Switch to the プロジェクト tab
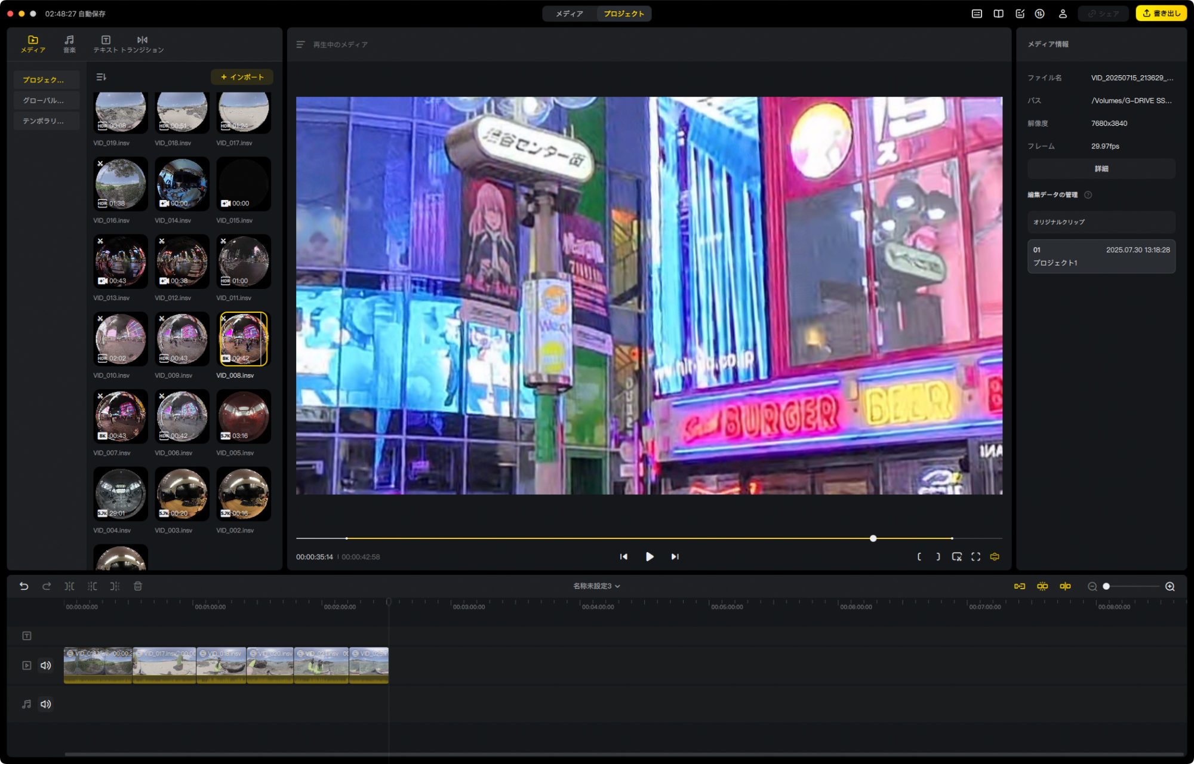Screen dimensions: 1194x764 click(x=623, y=14)
